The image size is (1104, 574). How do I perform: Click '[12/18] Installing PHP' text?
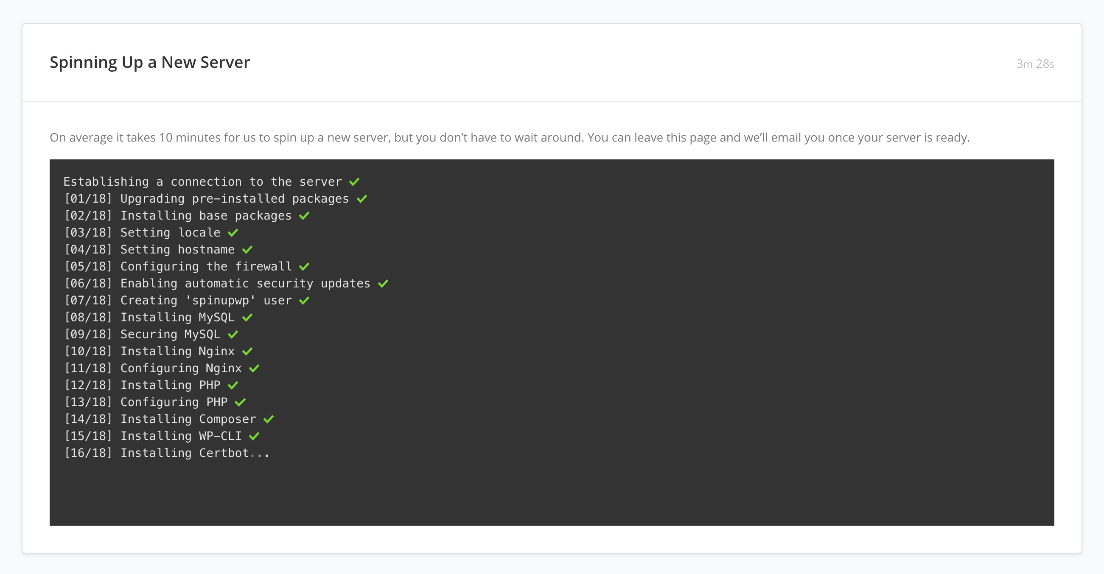[x=142, y=385]
